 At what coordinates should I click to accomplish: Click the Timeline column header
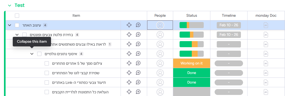pyautogui.click(x=229, y=16)
